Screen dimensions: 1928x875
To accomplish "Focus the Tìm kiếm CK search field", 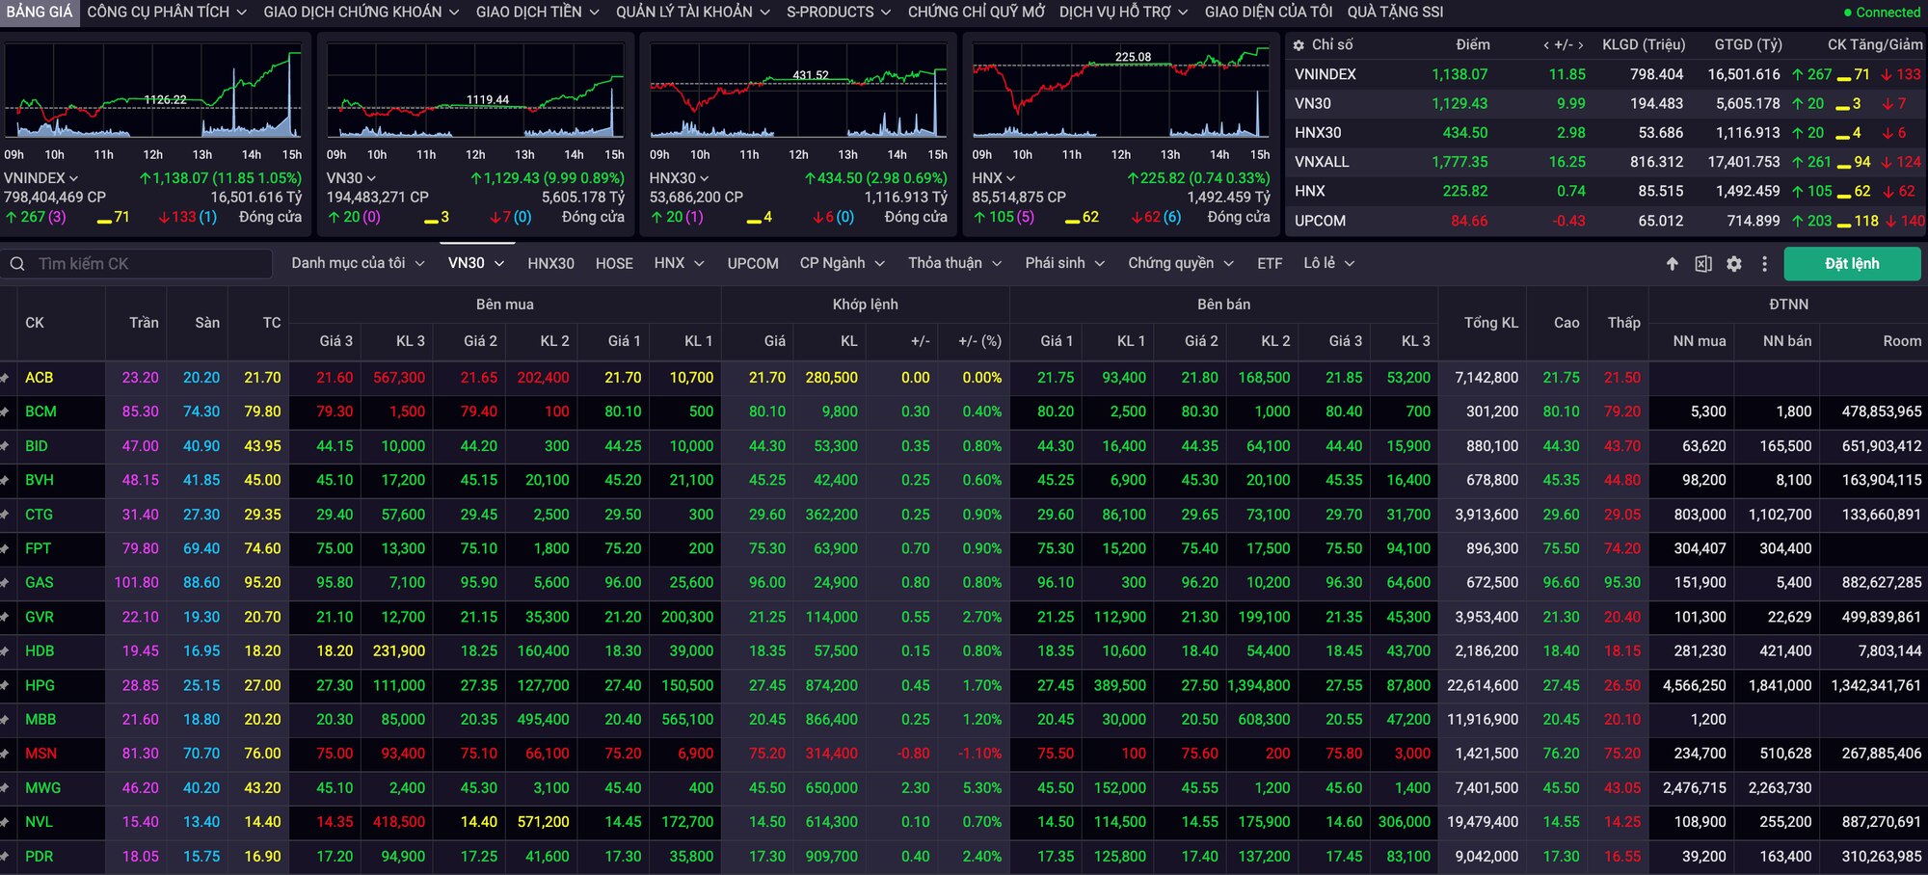I will [137, 264].
